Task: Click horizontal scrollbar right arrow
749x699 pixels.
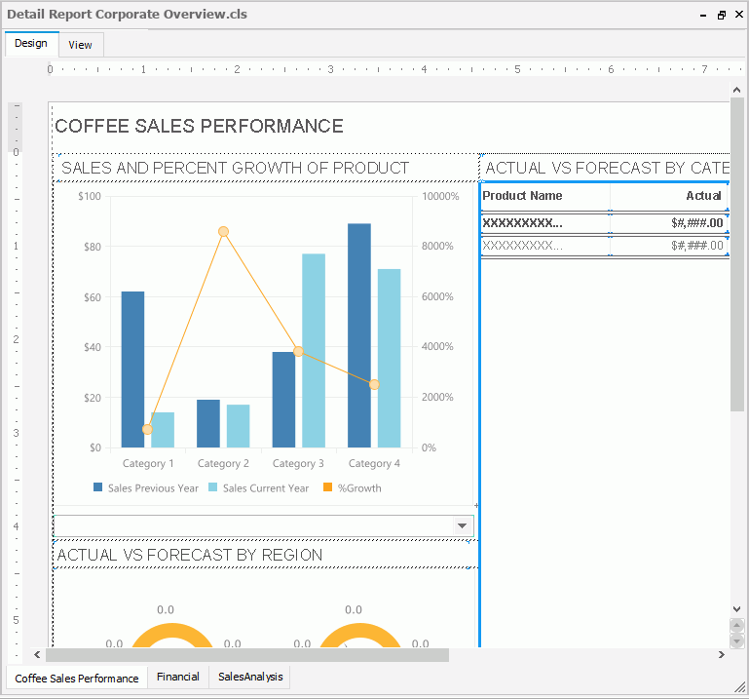Action: pos(721,655)
